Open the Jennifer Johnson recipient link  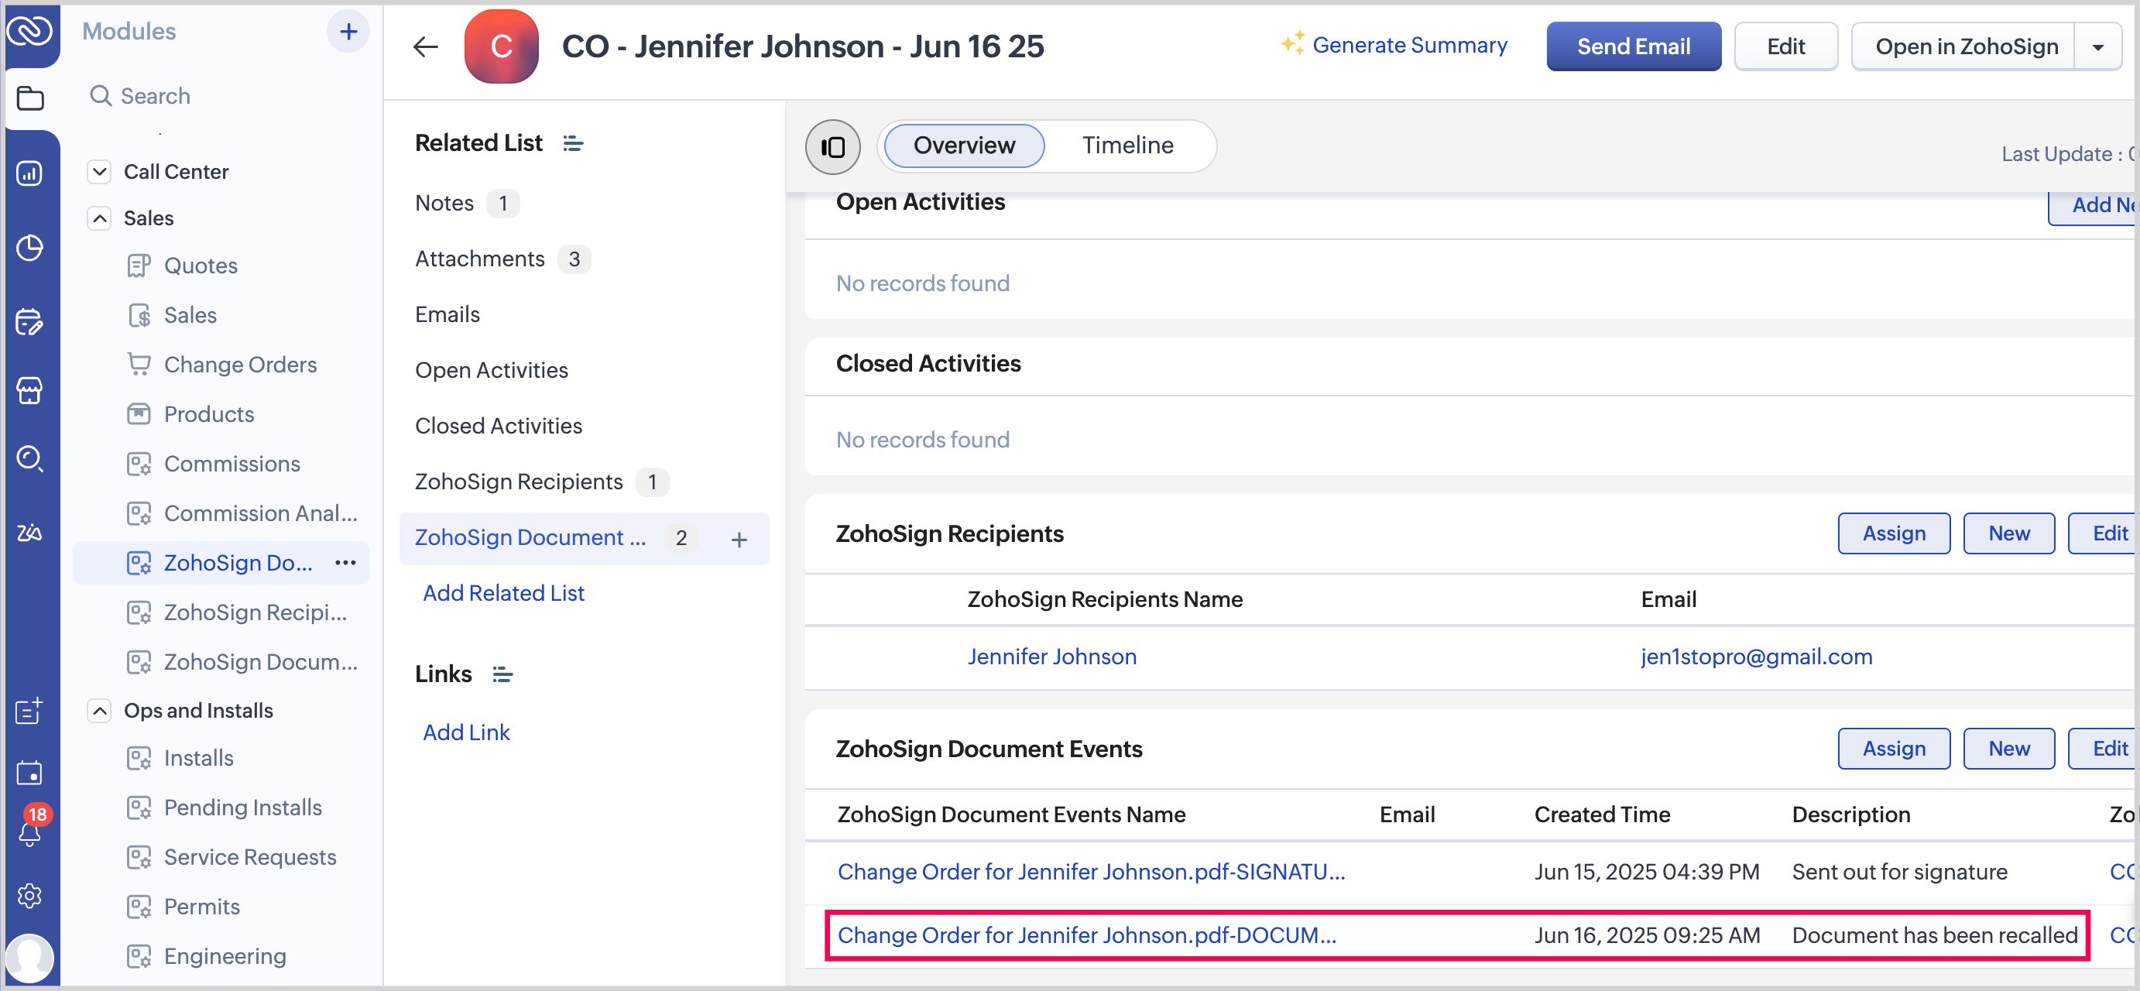pyautogui.click(x=1051, y=657)
